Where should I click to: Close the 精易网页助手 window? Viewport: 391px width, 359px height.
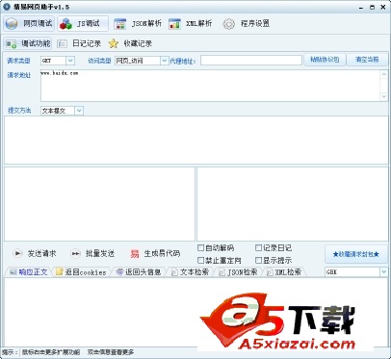pyautogui.click(x=382, y=7)
